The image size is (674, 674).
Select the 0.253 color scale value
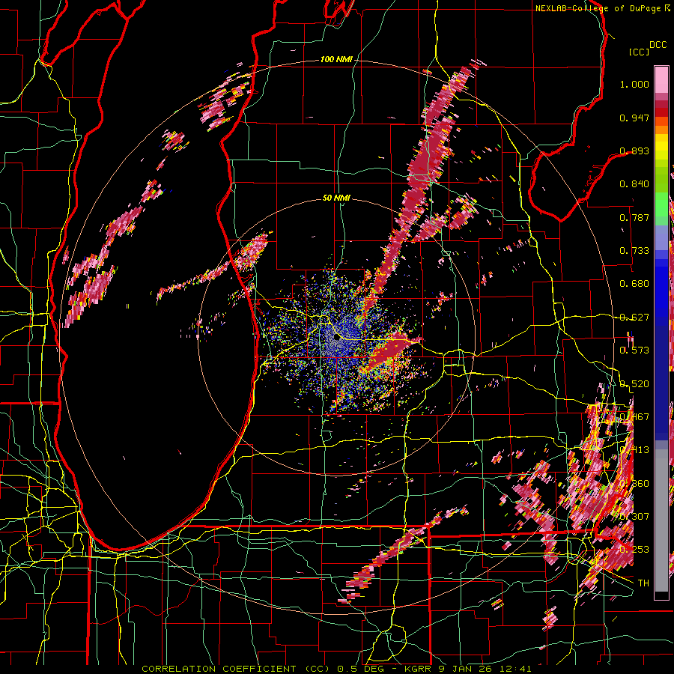pyautogui.click(x=634, y=550)
